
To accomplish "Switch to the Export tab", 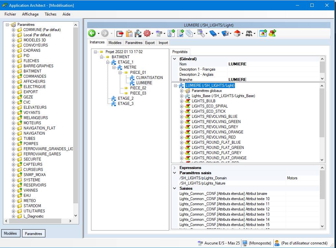I will [x=150, y=43].
